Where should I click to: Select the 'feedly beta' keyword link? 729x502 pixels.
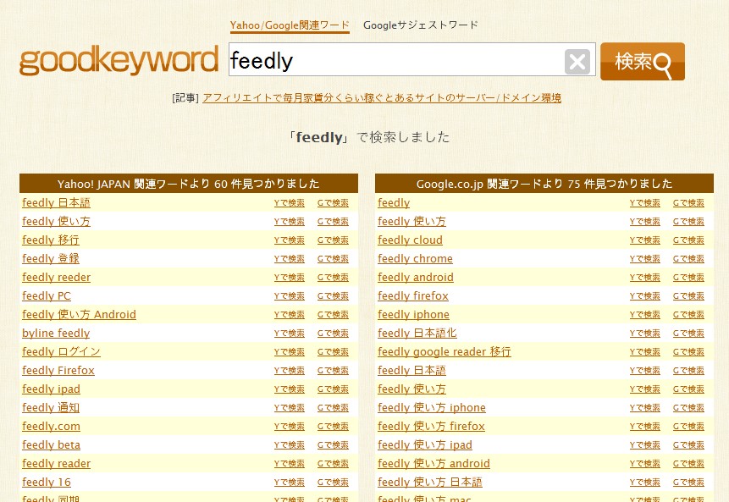coord(51,444)
